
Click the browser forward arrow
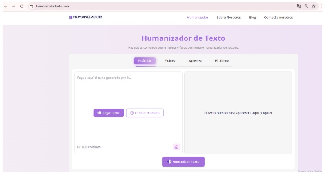pyautogui.click(x=14, y=6)
